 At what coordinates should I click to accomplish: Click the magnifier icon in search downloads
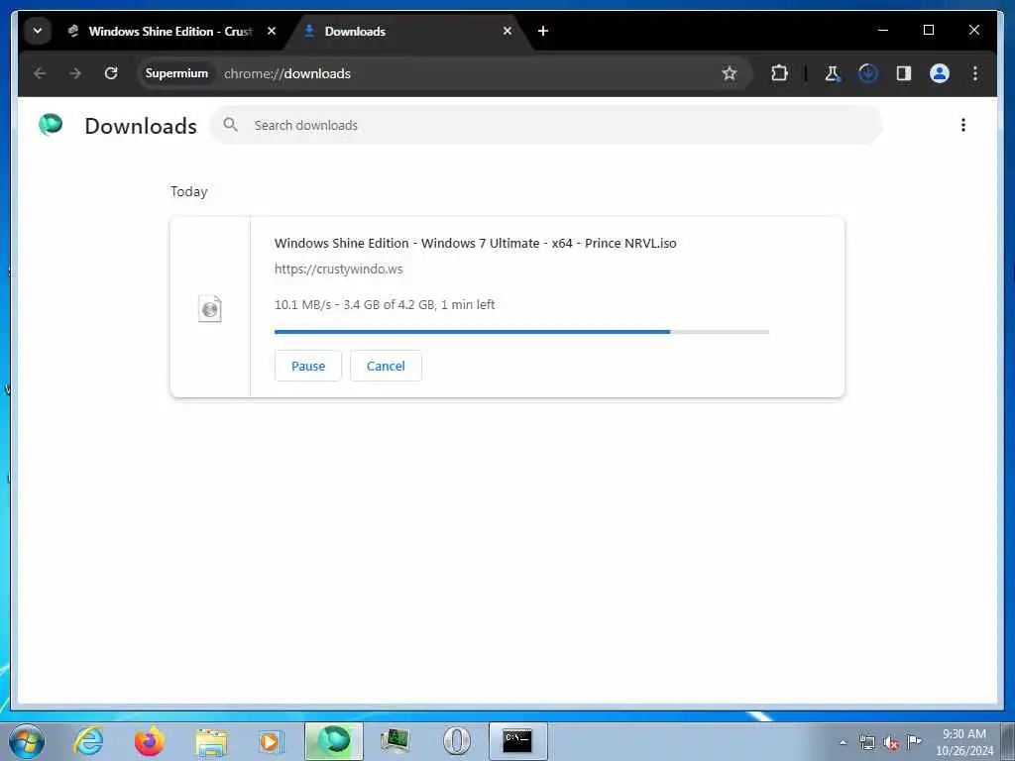coord(230,124)
